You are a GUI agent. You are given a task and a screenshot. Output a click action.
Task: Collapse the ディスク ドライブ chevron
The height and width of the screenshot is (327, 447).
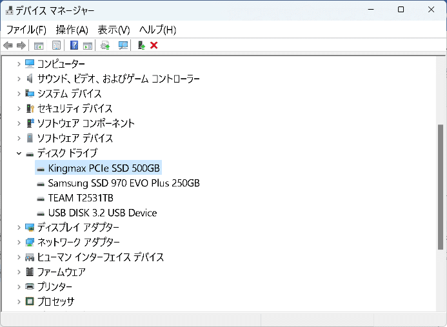19,153
